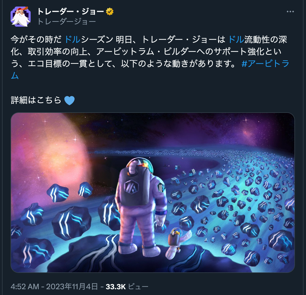Open the ドル link before シーズン
306x295 pixels.
(x=72, y=39)
